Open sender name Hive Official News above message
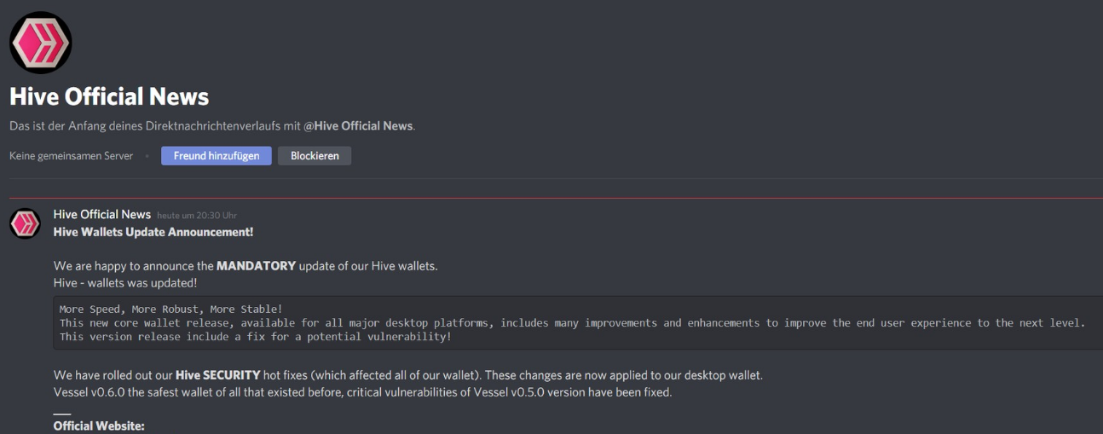 pyautogui.click(x=102, y=214)
